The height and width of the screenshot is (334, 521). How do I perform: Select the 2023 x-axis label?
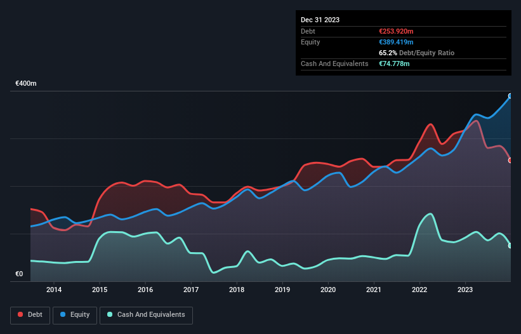[465, 290]
